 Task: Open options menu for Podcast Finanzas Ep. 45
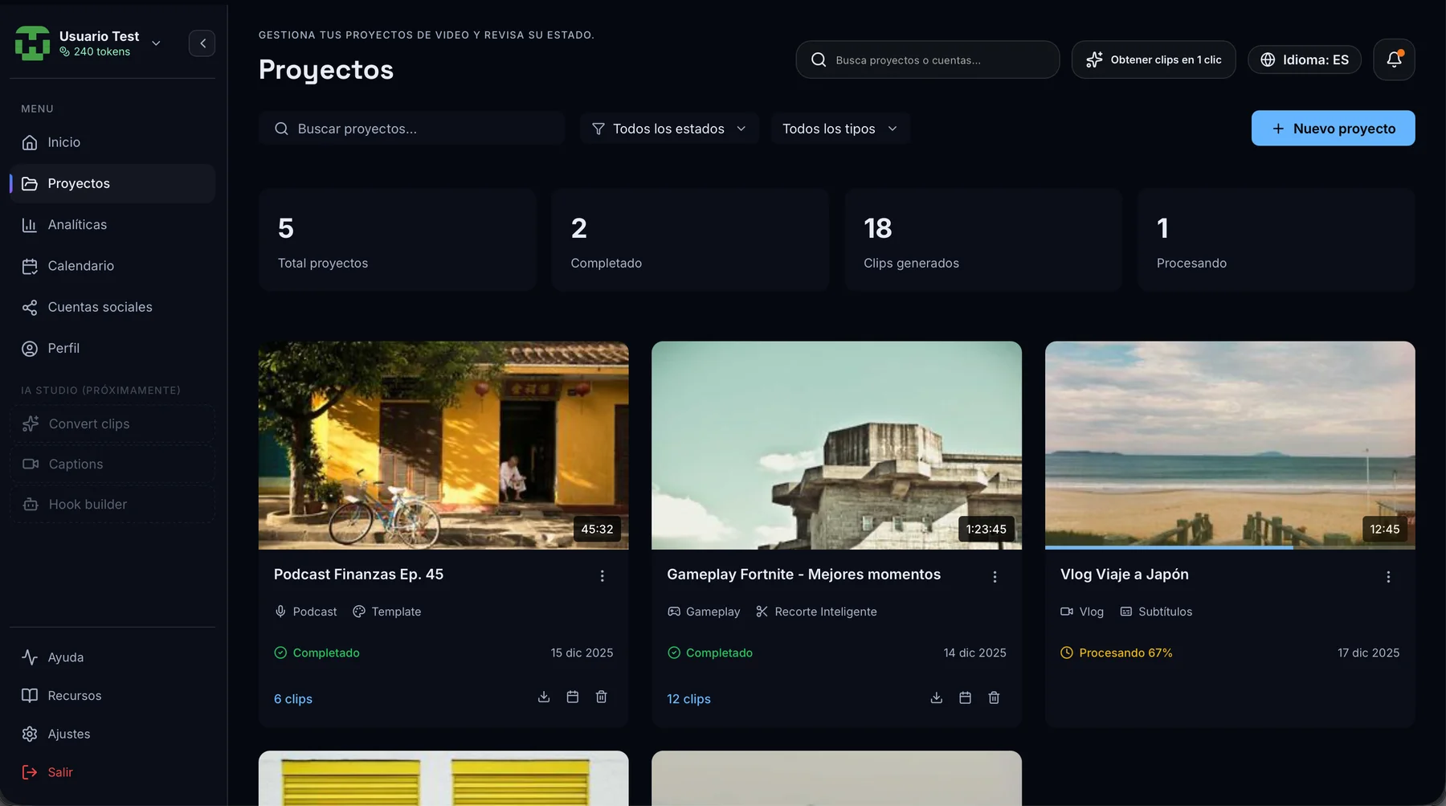click(x=602, y=576)
